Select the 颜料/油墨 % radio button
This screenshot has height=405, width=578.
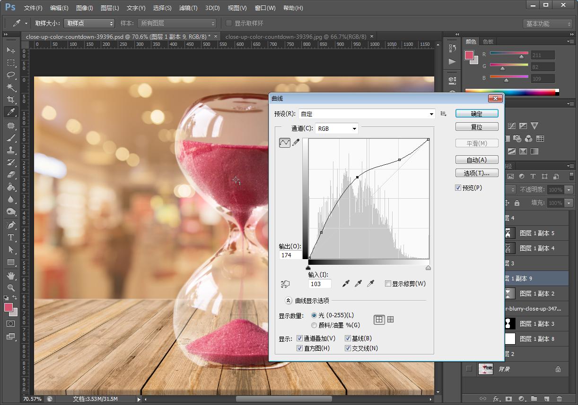314,325
